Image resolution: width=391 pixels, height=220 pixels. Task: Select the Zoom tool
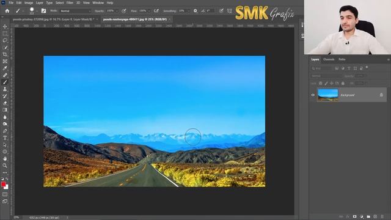tap(5, 166)
